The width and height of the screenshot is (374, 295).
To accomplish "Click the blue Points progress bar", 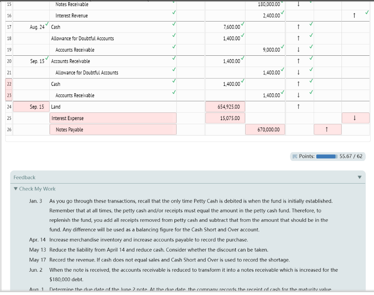I will coord(326,156).
